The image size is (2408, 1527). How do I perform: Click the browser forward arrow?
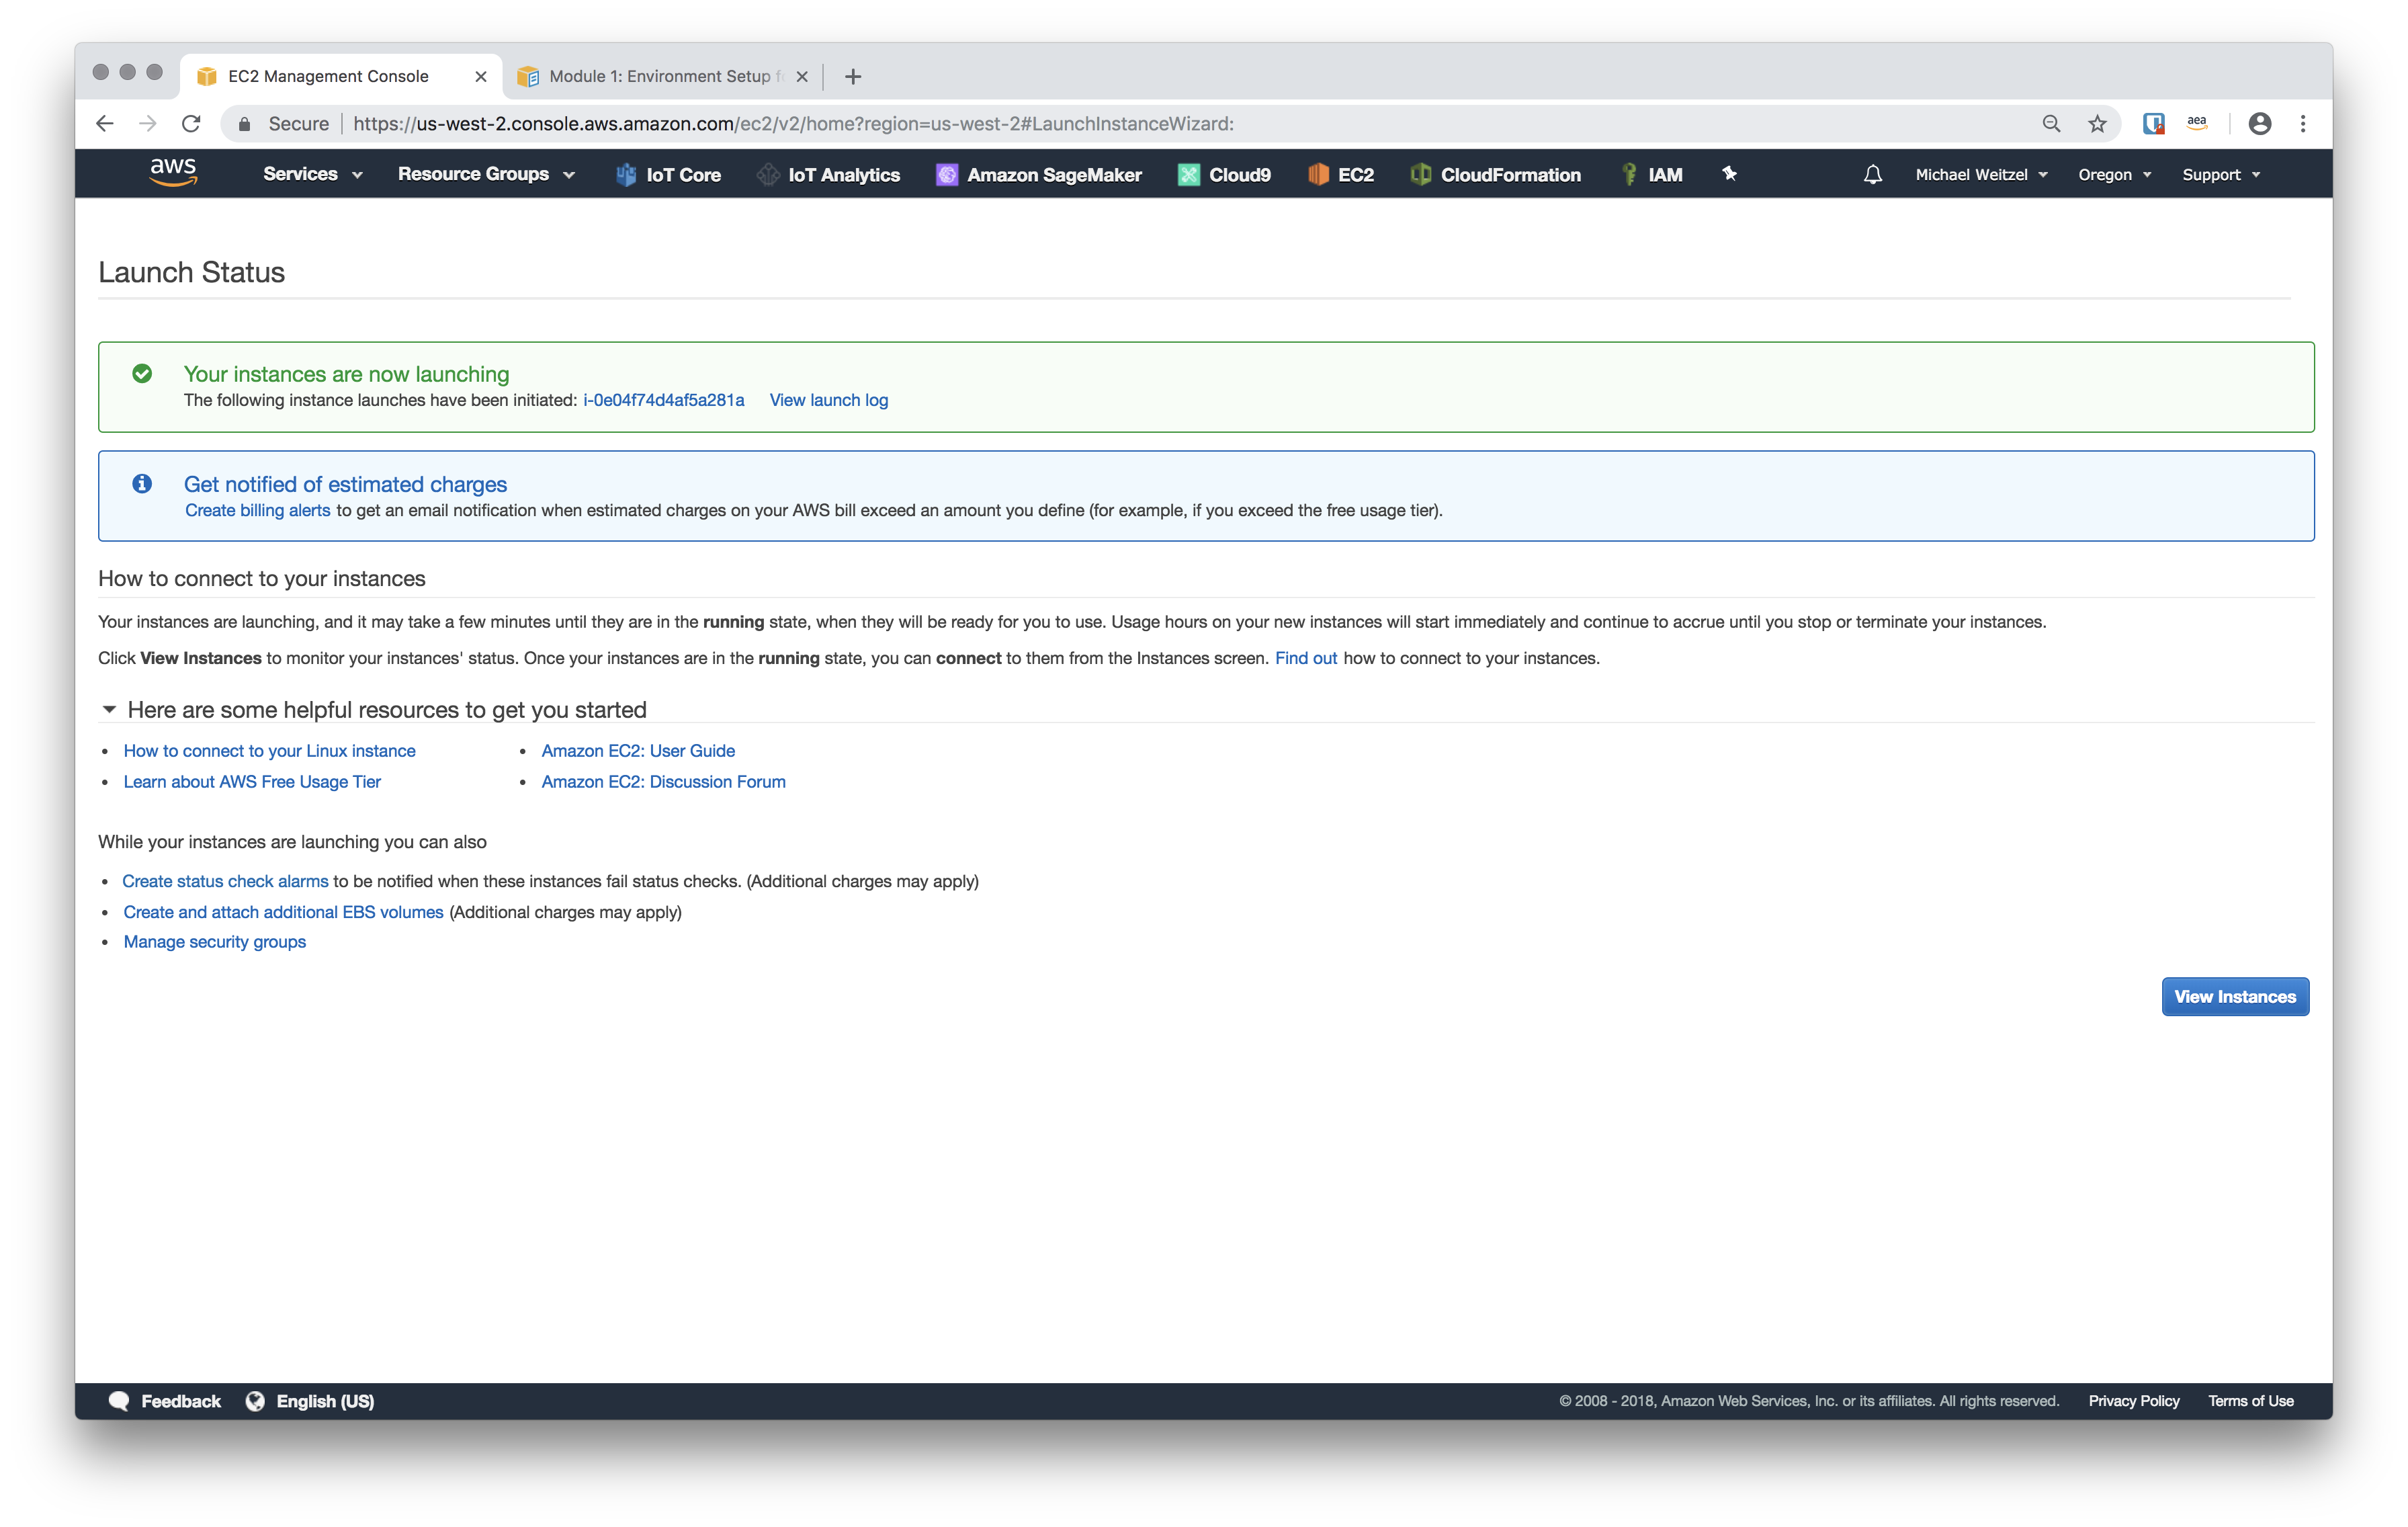pos(148,123)
